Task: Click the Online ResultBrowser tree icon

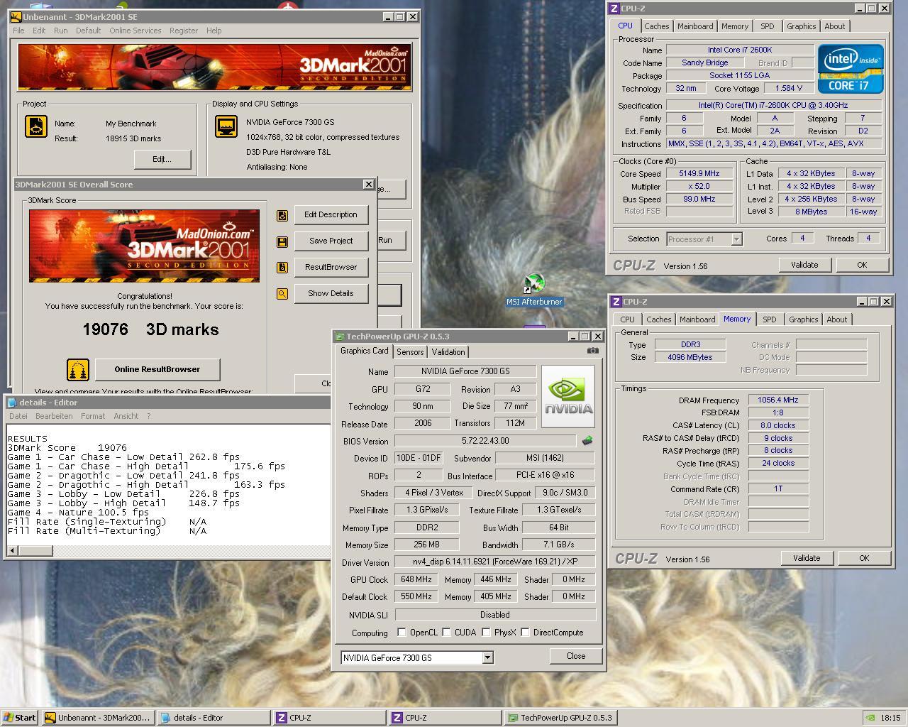Action: 78,369
